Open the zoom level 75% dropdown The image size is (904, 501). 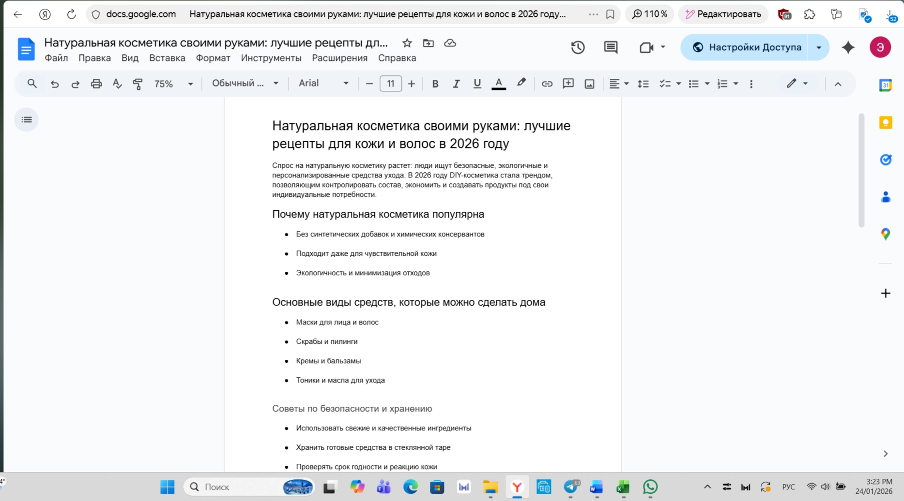pyautogui.click(x=173, y=84)
